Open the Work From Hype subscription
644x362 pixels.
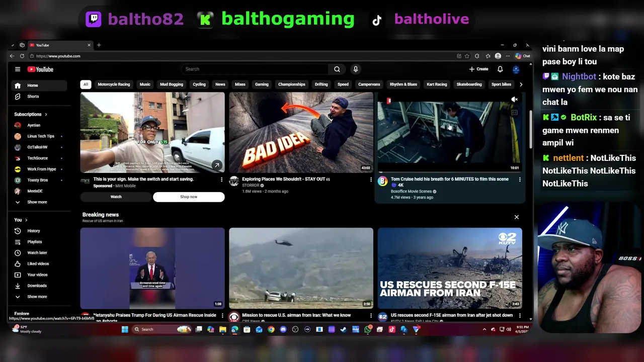pyautogui.click(x=38, y=169)
